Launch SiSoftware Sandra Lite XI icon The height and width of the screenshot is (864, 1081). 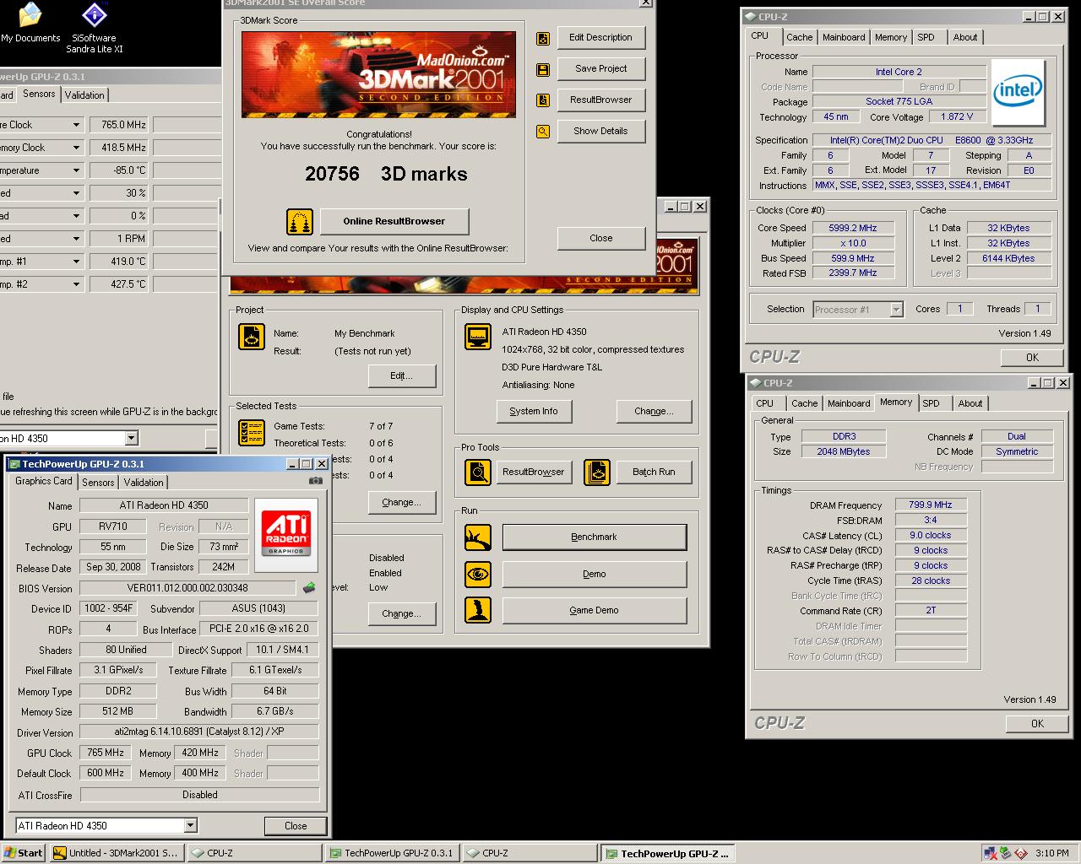[x=94, y=27]
